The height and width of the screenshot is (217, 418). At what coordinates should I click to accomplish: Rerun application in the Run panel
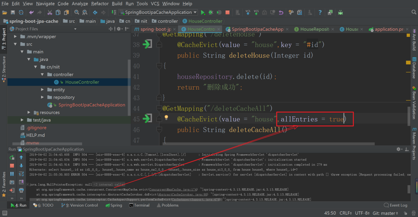coord(12,158)
